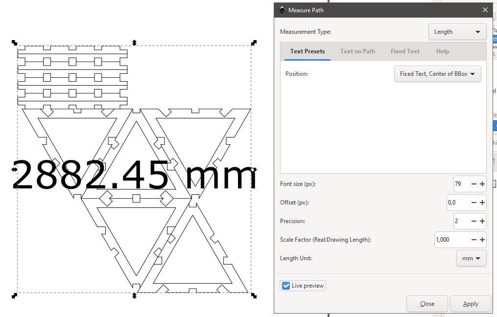Switch to the Text Presets tab
Image resolution: width=497 pixels, height=317 pixels.
click(x=308, y=51)
